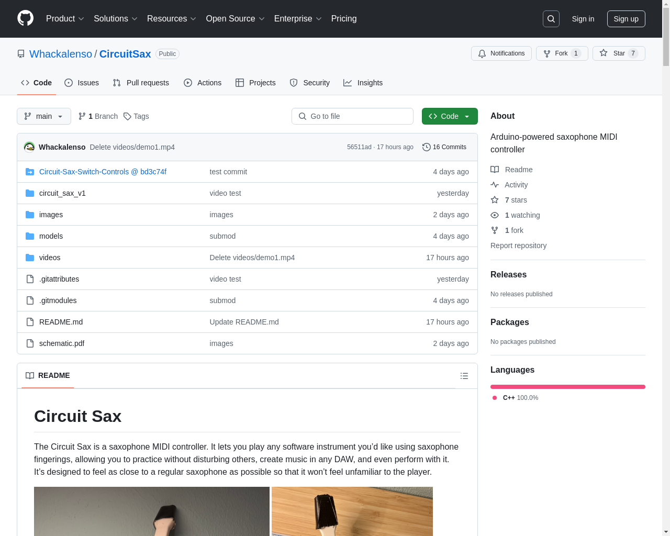Click the Sign in link

[x=583, y=19]
